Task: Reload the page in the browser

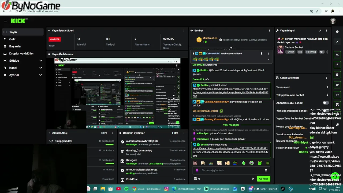Action: [x=17, y=11]
